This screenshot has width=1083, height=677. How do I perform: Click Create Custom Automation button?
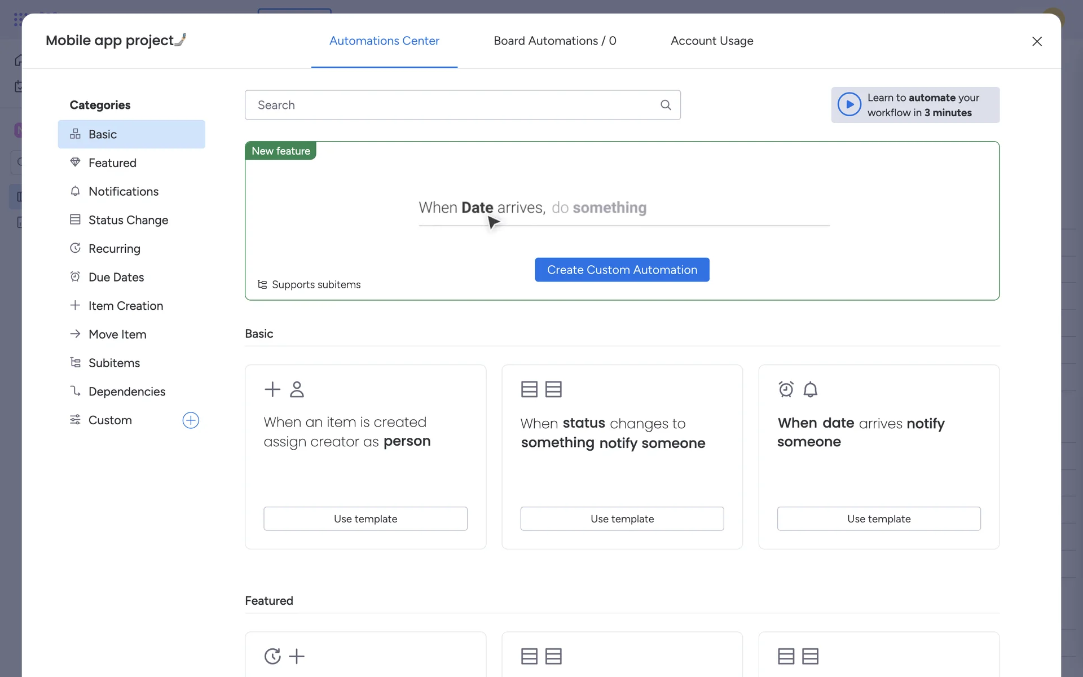point(622,270)
